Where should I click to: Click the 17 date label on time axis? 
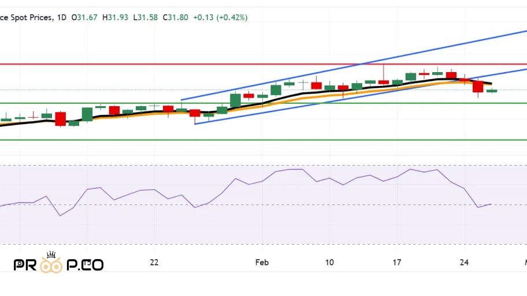pos(397,263)
